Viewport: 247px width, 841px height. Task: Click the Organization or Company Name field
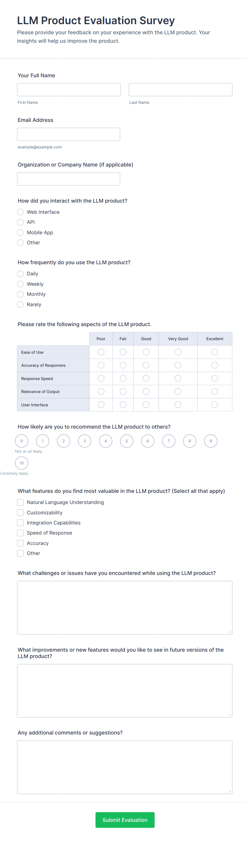pyautogui.click(x=69, y=179)
